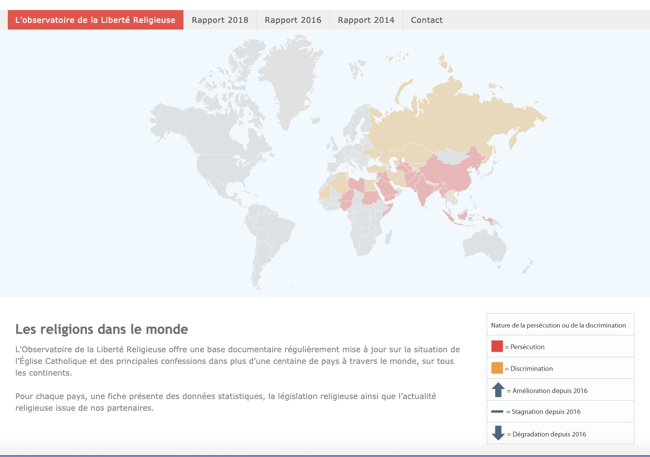650x457 pixels.
Task: Click the 'Les religions dans le monde' heading
Action: click(x=101, y=329)
